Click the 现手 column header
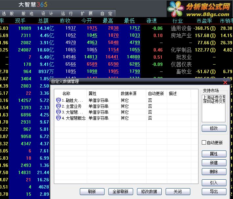The height and width of the screenshot is (199, 233). pos(20,21)
